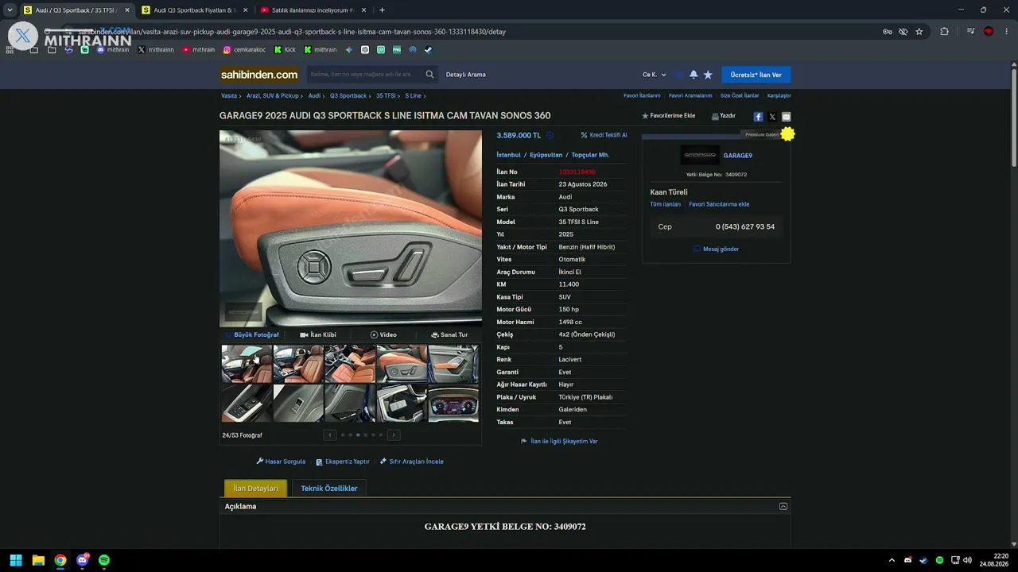Open the Sanal Tur view
1018x572 pixels.
click(449, 335)
